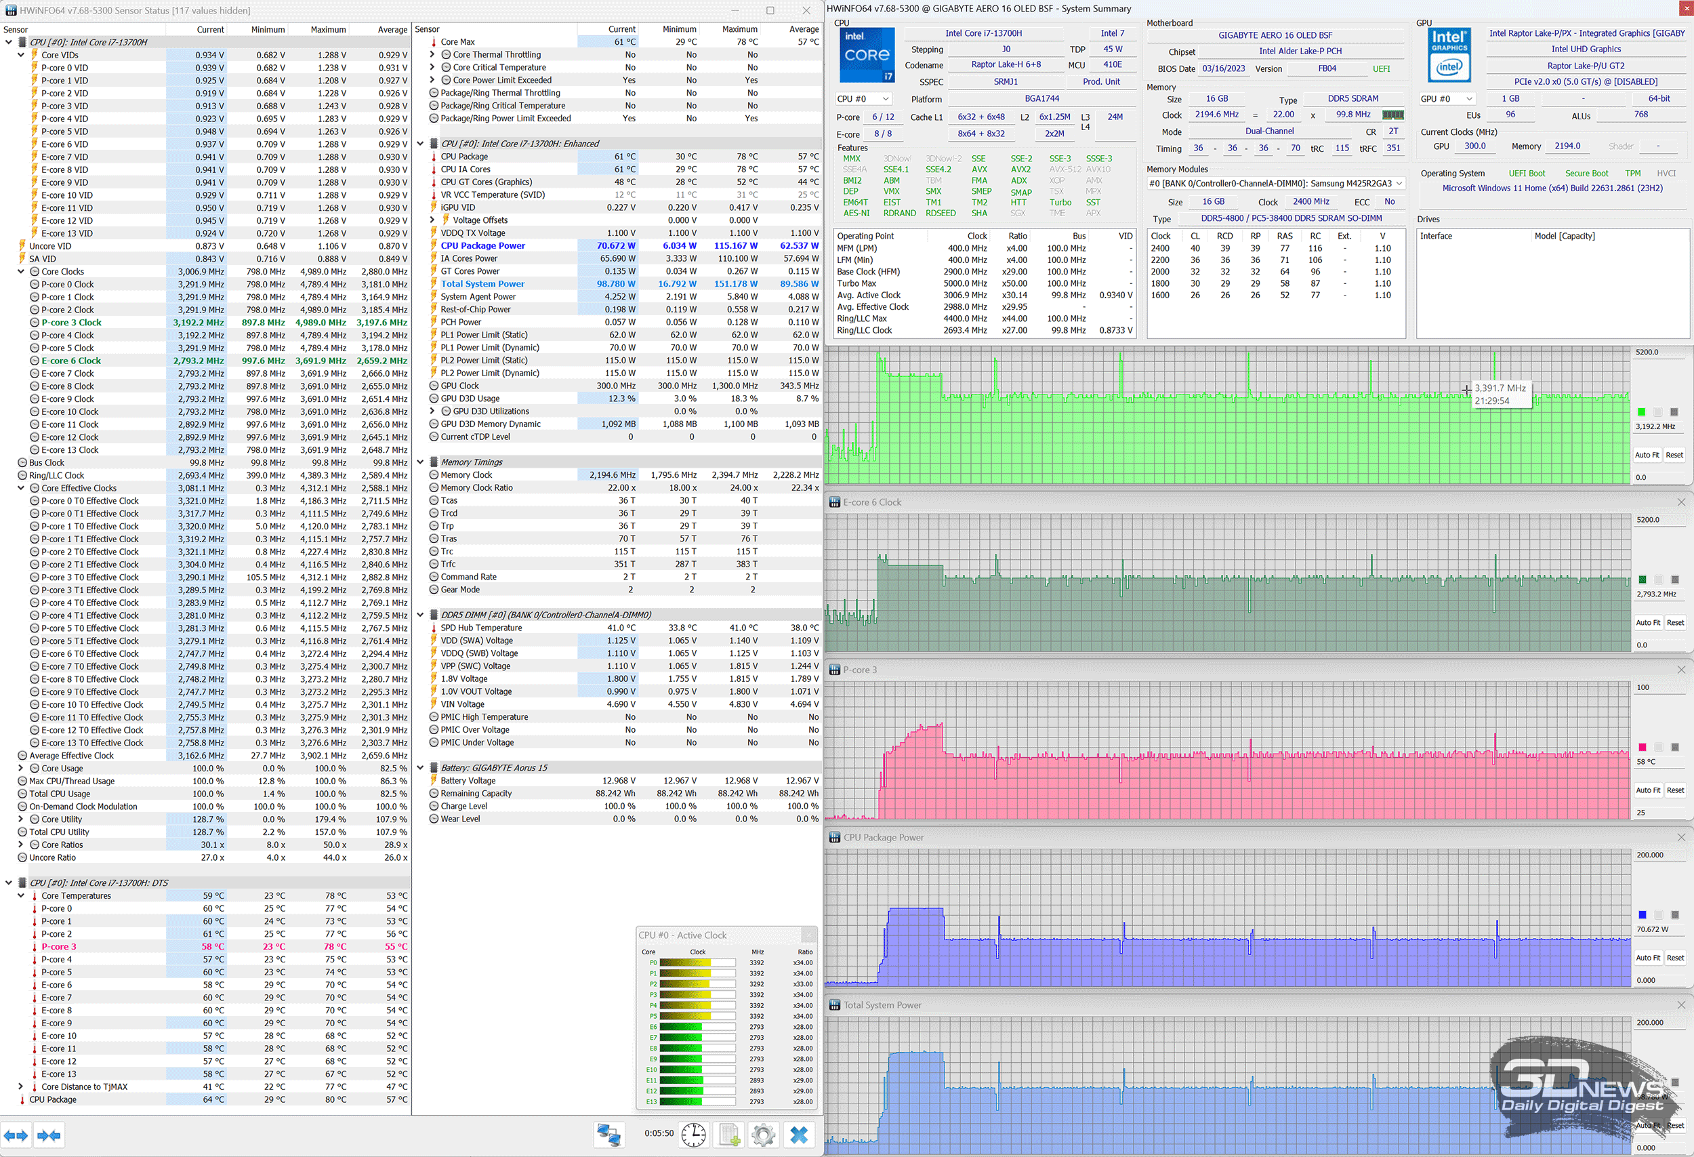Collapse the Core Clocks tree node
The width and height of the screenshot is (1694, 1157).
point(21,272)
